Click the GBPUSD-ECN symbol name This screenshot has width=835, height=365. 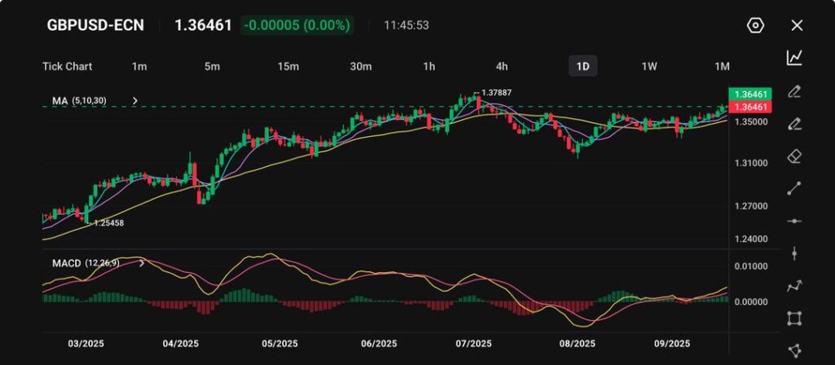point(95,25)
